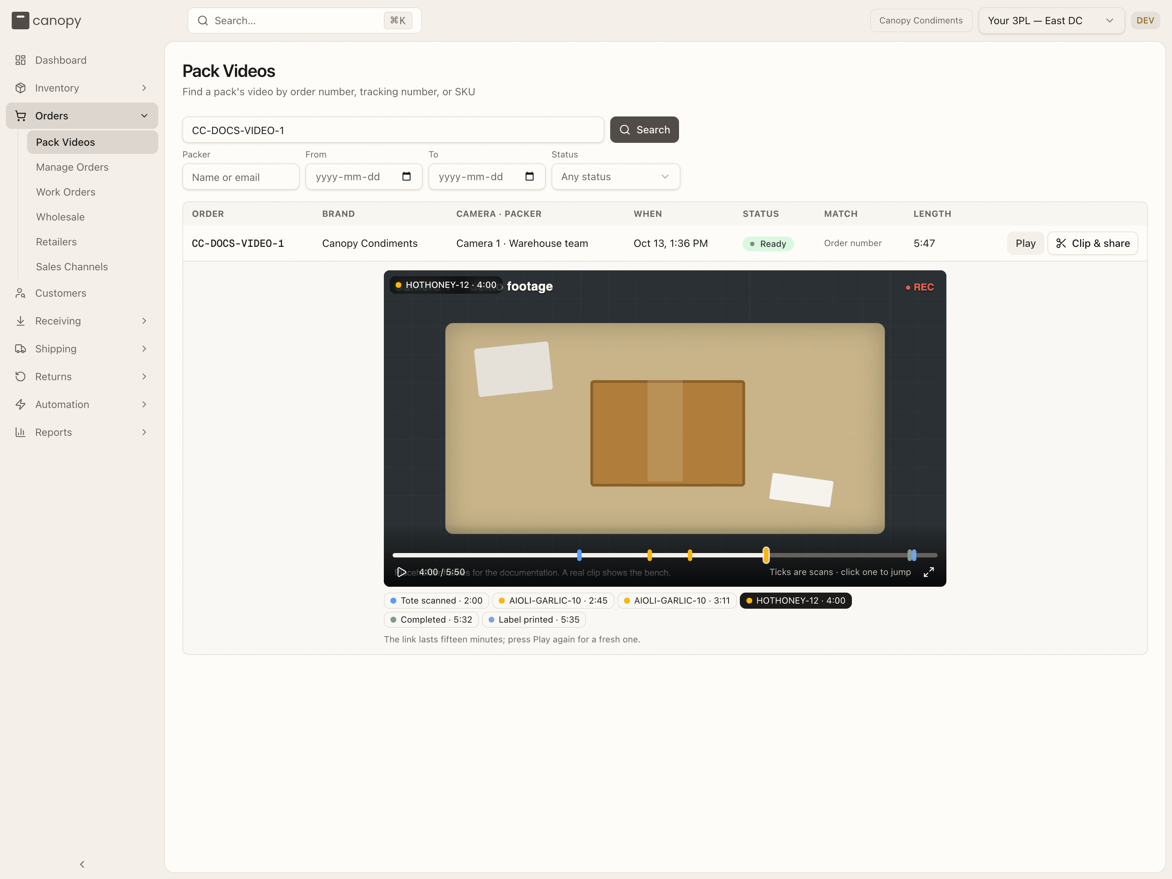Click the Ready status badge

(x=768, y=244)
